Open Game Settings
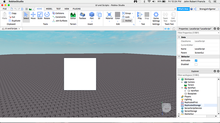The image size is (220, 123). 156,17
